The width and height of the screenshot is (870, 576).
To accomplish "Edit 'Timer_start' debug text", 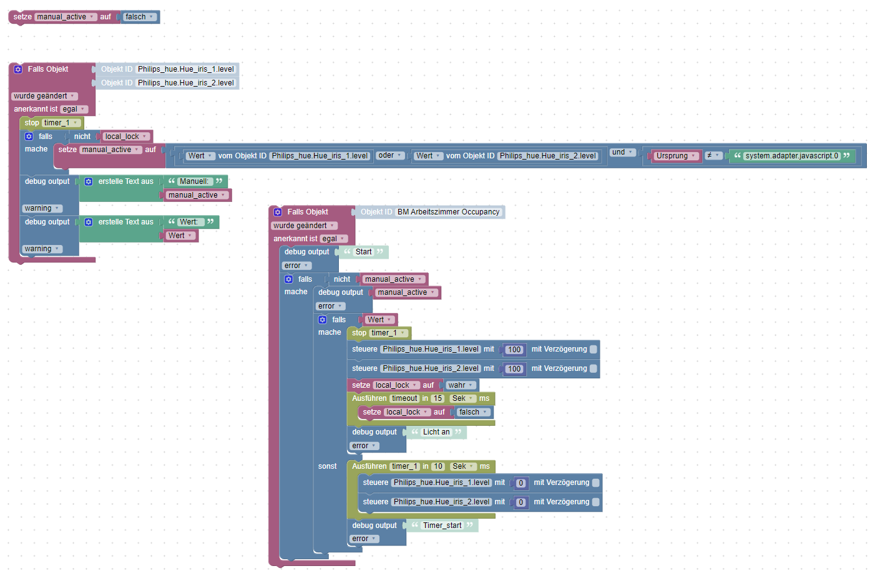I will [442, 526].
